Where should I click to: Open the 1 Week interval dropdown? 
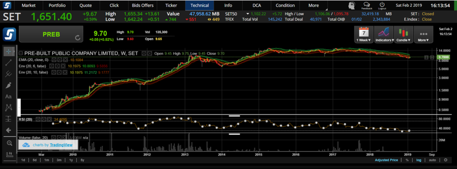click(363, 35)
